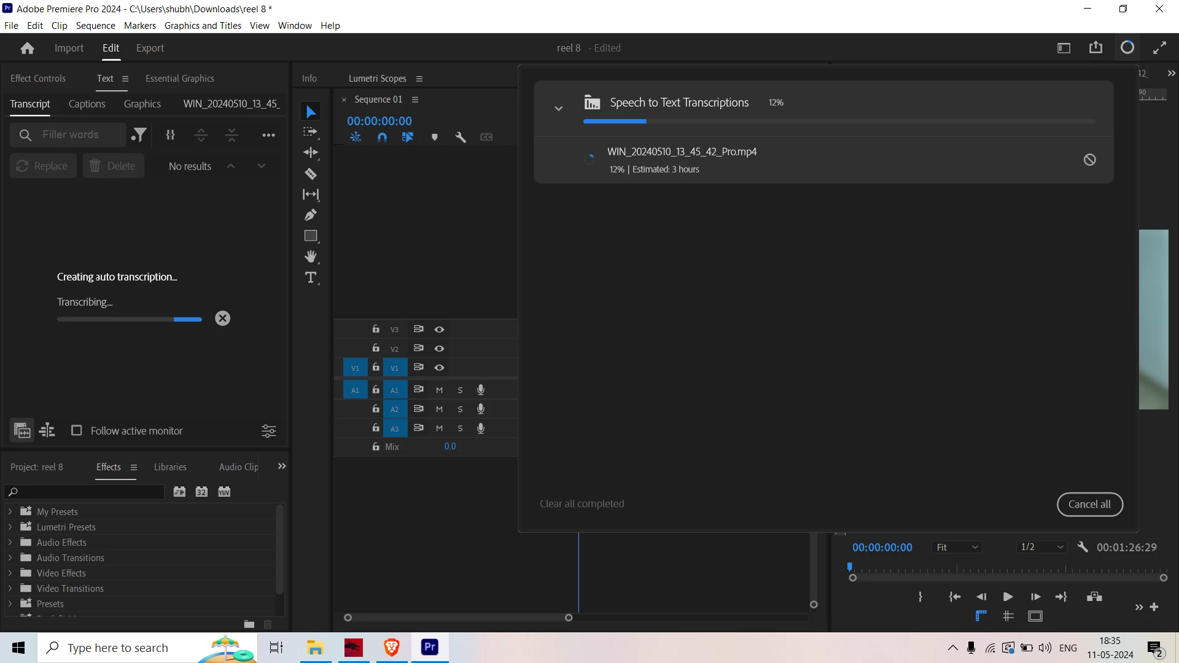Select the Razor tool

click(x=311, y=174)
